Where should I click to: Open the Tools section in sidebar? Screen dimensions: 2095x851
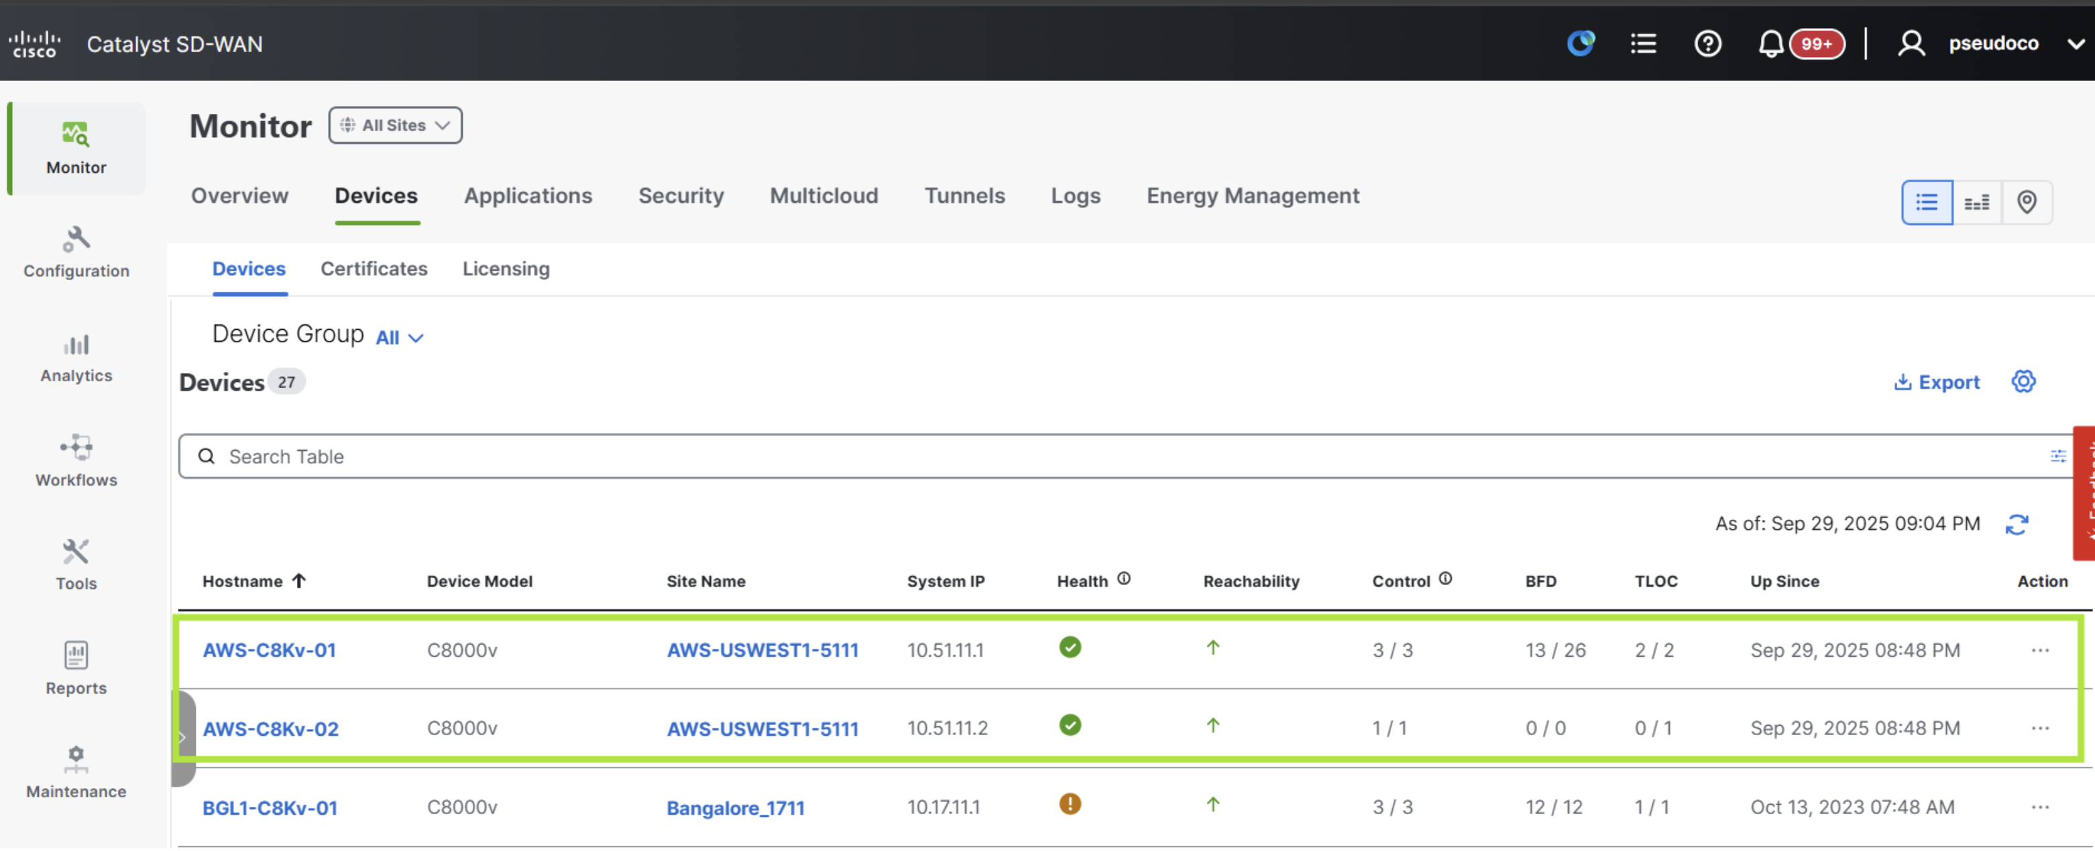tap(76, 566)
